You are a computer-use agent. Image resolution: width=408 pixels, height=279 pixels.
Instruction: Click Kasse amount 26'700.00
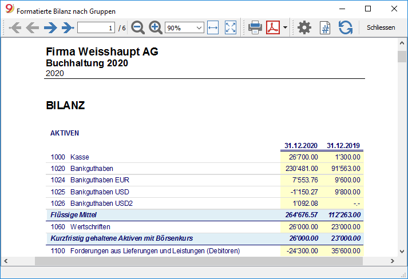(x=303, y=157)
